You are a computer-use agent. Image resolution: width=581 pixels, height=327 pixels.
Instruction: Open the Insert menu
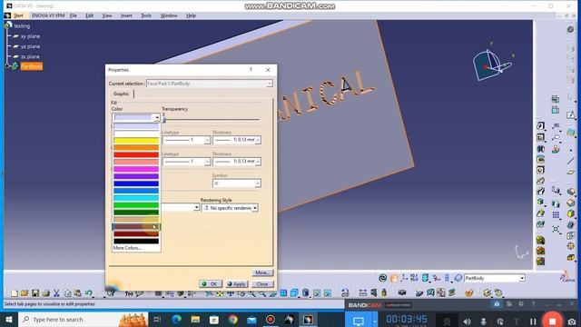[126, 15]
